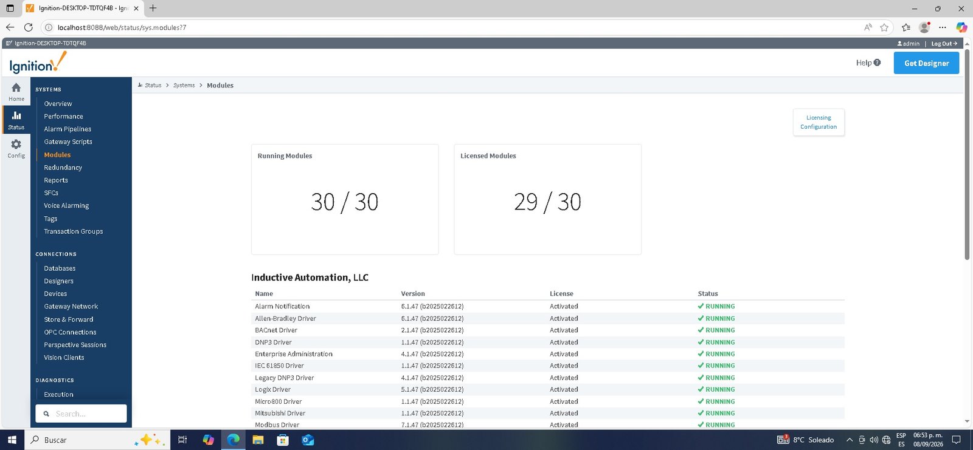The width and height of the screenshot is (973, 450).
Task: Open Vision Clients in sidebar
Action: tap(64, 358)
